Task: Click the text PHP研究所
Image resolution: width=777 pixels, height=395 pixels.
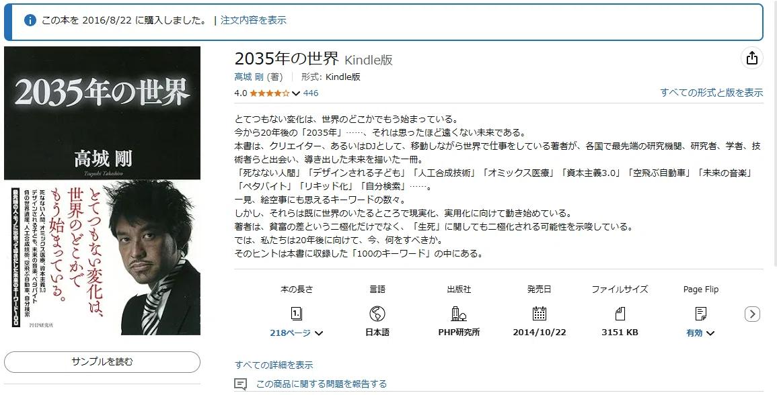Action: [x=459, y=333]
